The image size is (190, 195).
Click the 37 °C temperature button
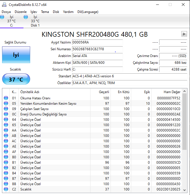coord(16,79)
